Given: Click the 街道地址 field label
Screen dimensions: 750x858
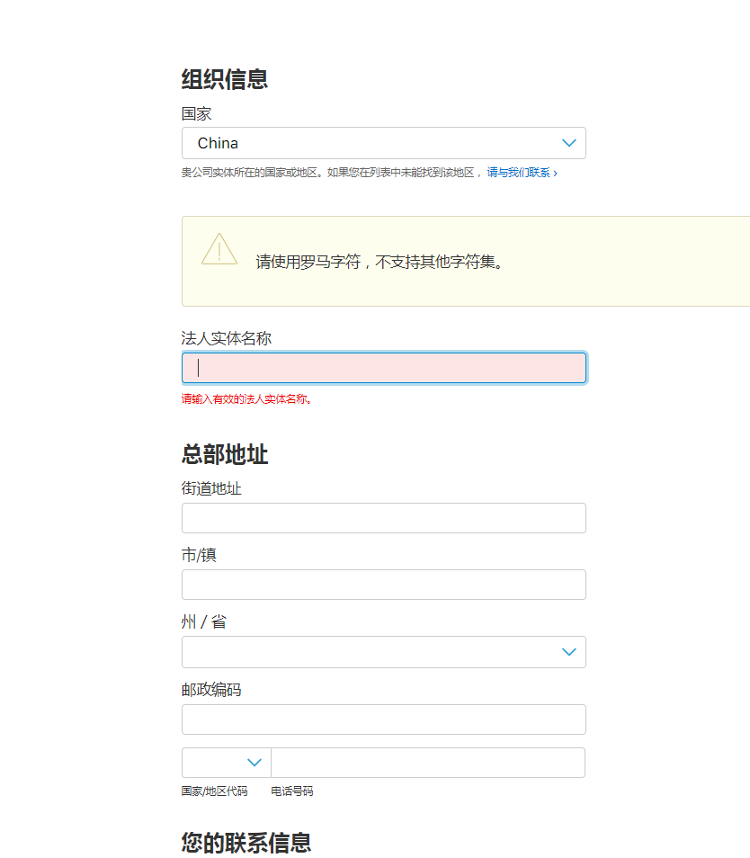Looking at the screenshot, I should 211,488.
